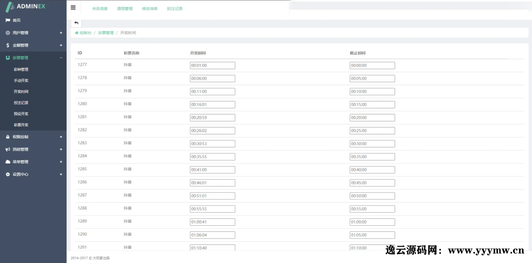Click the 截止时间 column header

[x=358, y=53]
